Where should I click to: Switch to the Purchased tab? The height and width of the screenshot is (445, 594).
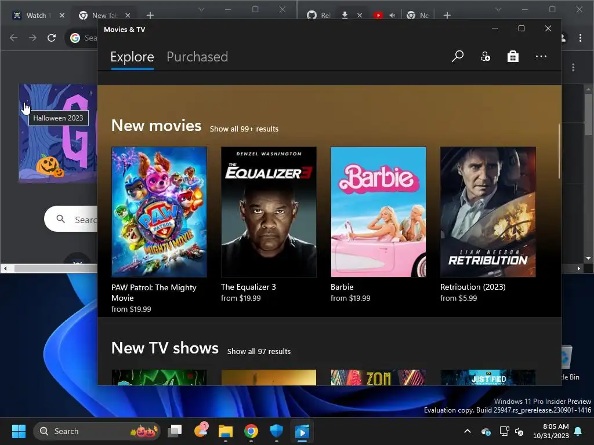click(x=197, y=57)
